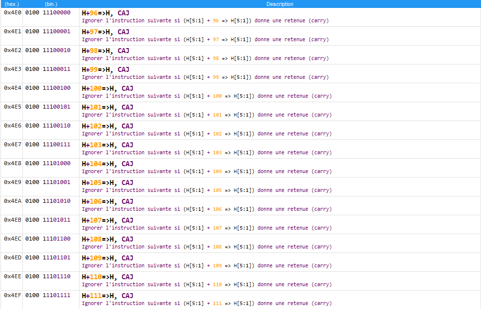Select hex address 0x4E0
This screenshot has width=481, height=309.
pyautogui.click(x=12, y=12)
